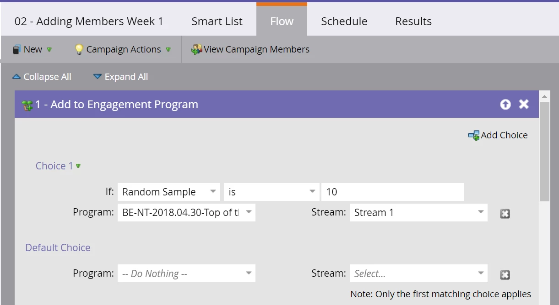The width and height of the screenshot is (559, 305).
Task: Click the random sample value field
Action: (x=392, y=192)
